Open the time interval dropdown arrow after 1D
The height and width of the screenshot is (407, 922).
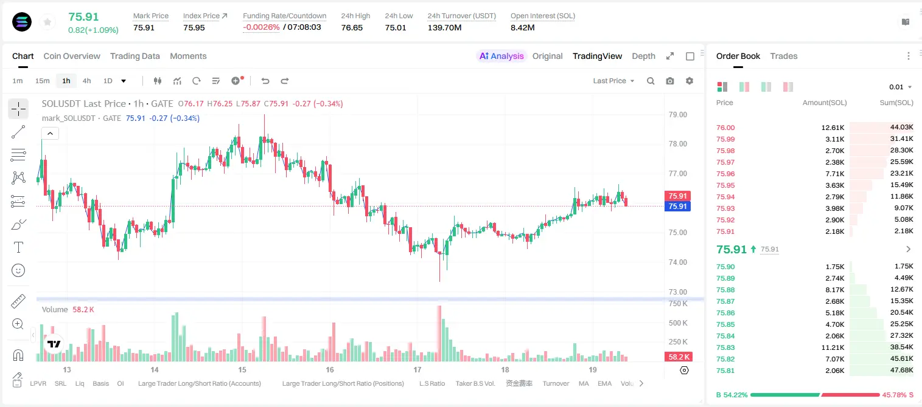pos(124,81)
